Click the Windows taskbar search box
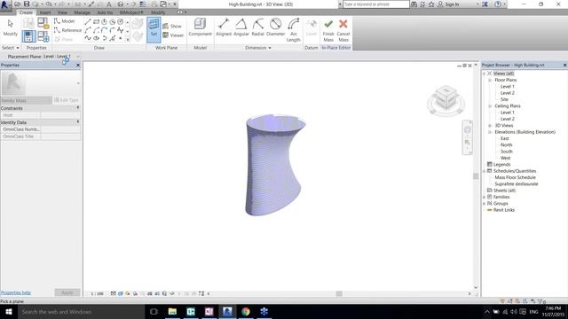The width and height of the screenshot is (568, 319). click(81, 311)
